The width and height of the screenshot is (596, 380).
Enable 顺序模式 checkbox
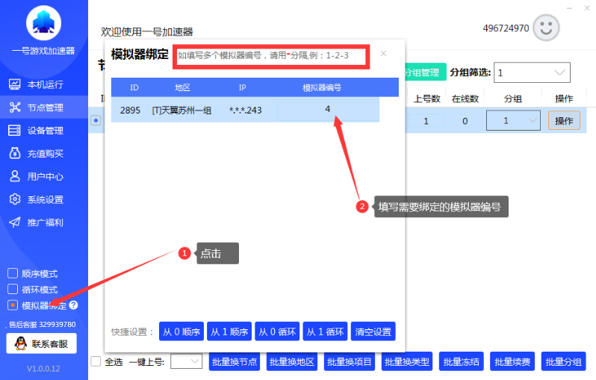coord(13,273)
